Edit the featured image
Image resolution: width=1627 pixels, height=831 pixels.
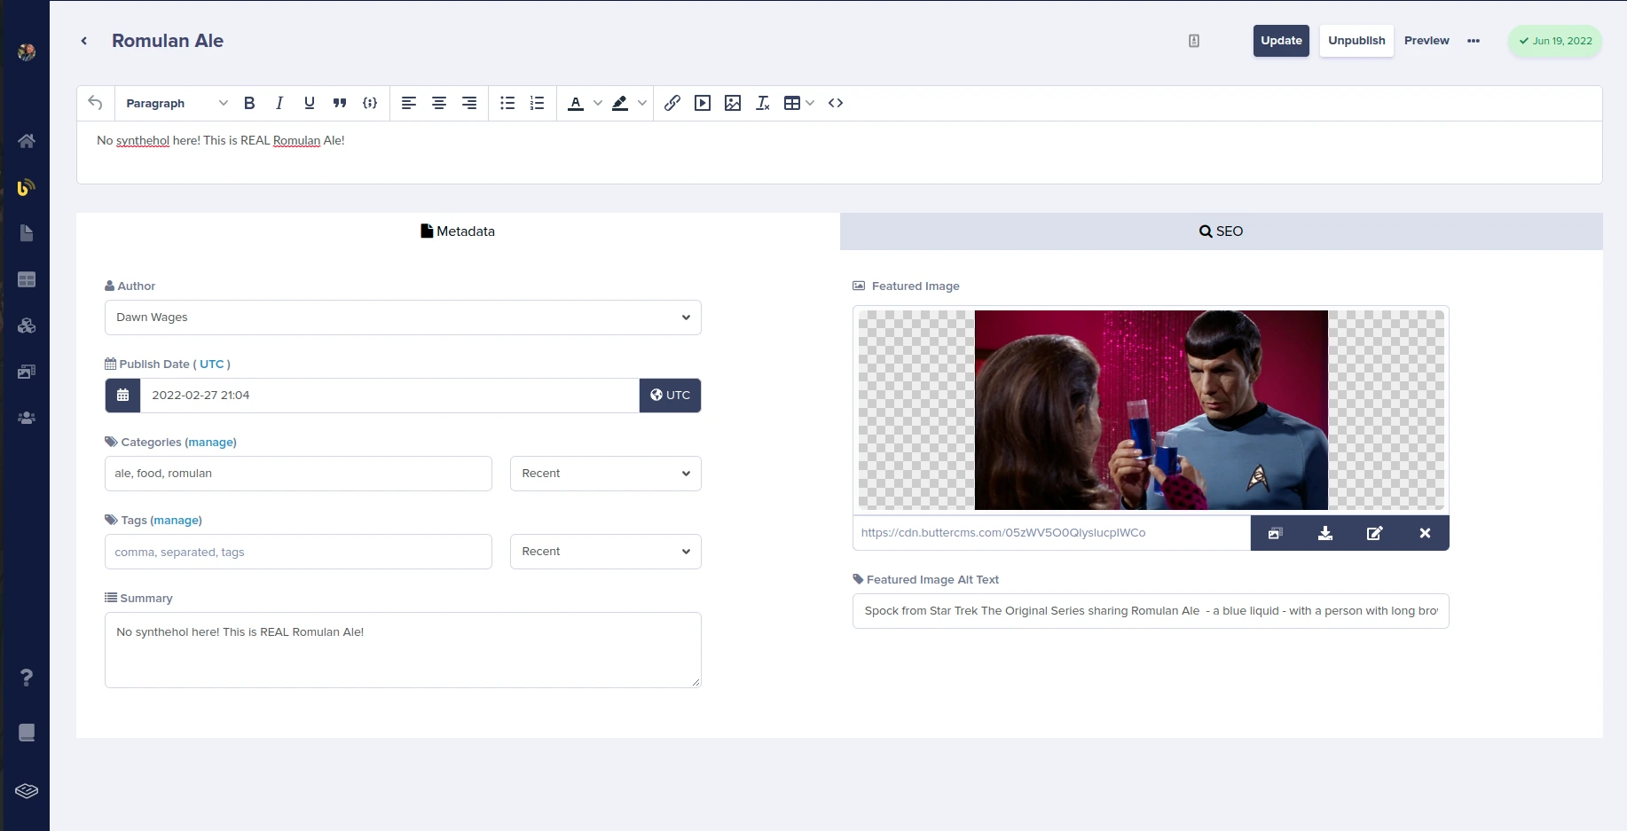coord(1375,533)
